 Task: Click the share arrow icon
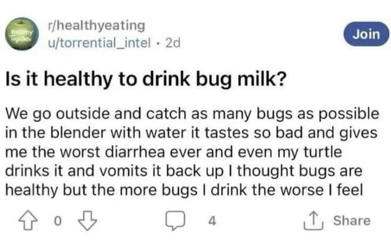tap(313, 220)
